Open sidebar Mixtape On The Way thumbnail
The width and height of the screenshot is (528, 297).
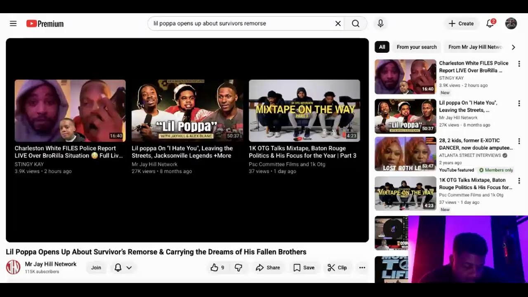click(405, 193)
